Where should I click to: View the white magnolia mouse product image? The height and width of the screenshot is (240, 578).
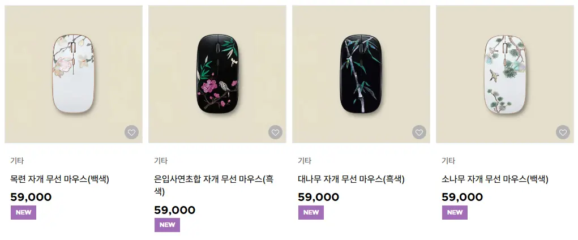[x=74, y=74]
